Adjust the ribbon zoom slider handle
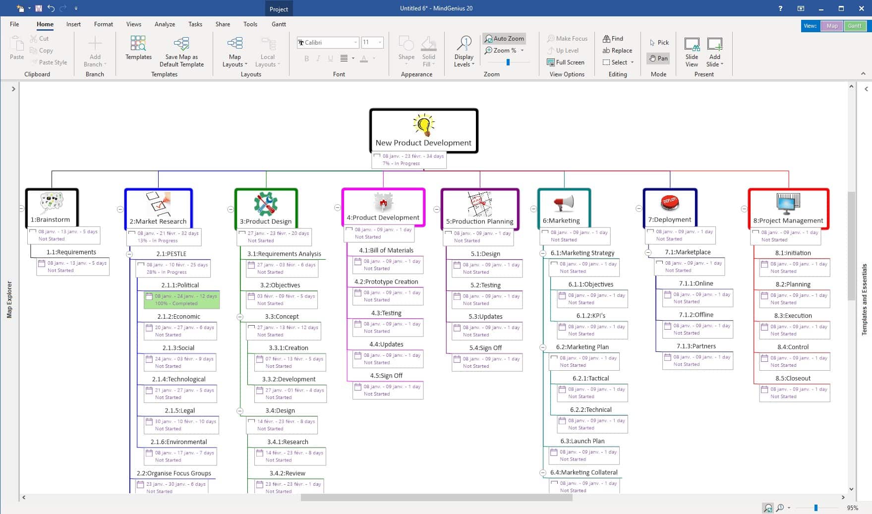This screenshot has width=872, height=514. click(x=508, y=62)
